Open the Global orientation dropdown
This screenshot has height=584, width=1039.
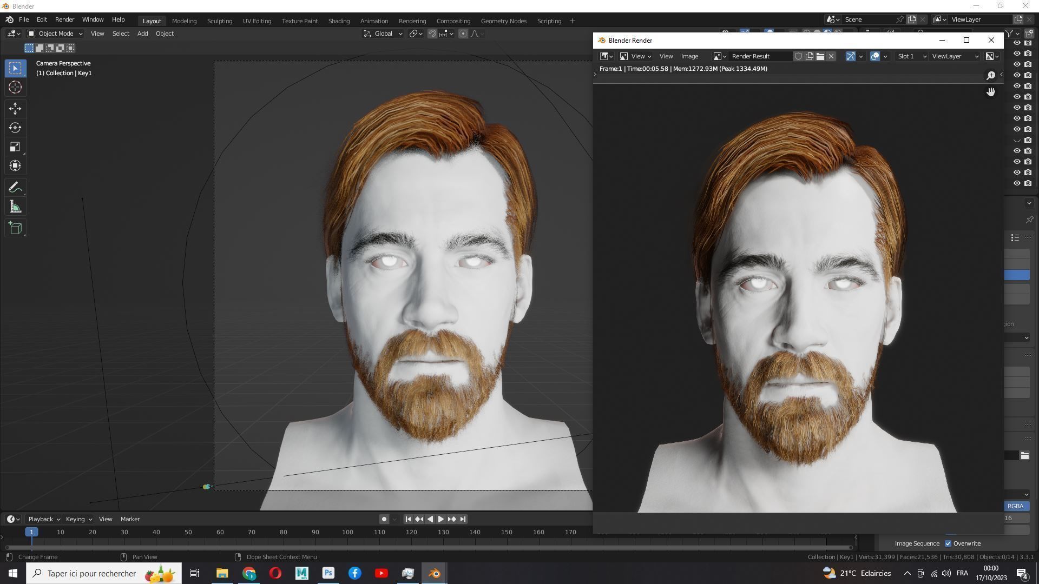[x=383, y=34]
